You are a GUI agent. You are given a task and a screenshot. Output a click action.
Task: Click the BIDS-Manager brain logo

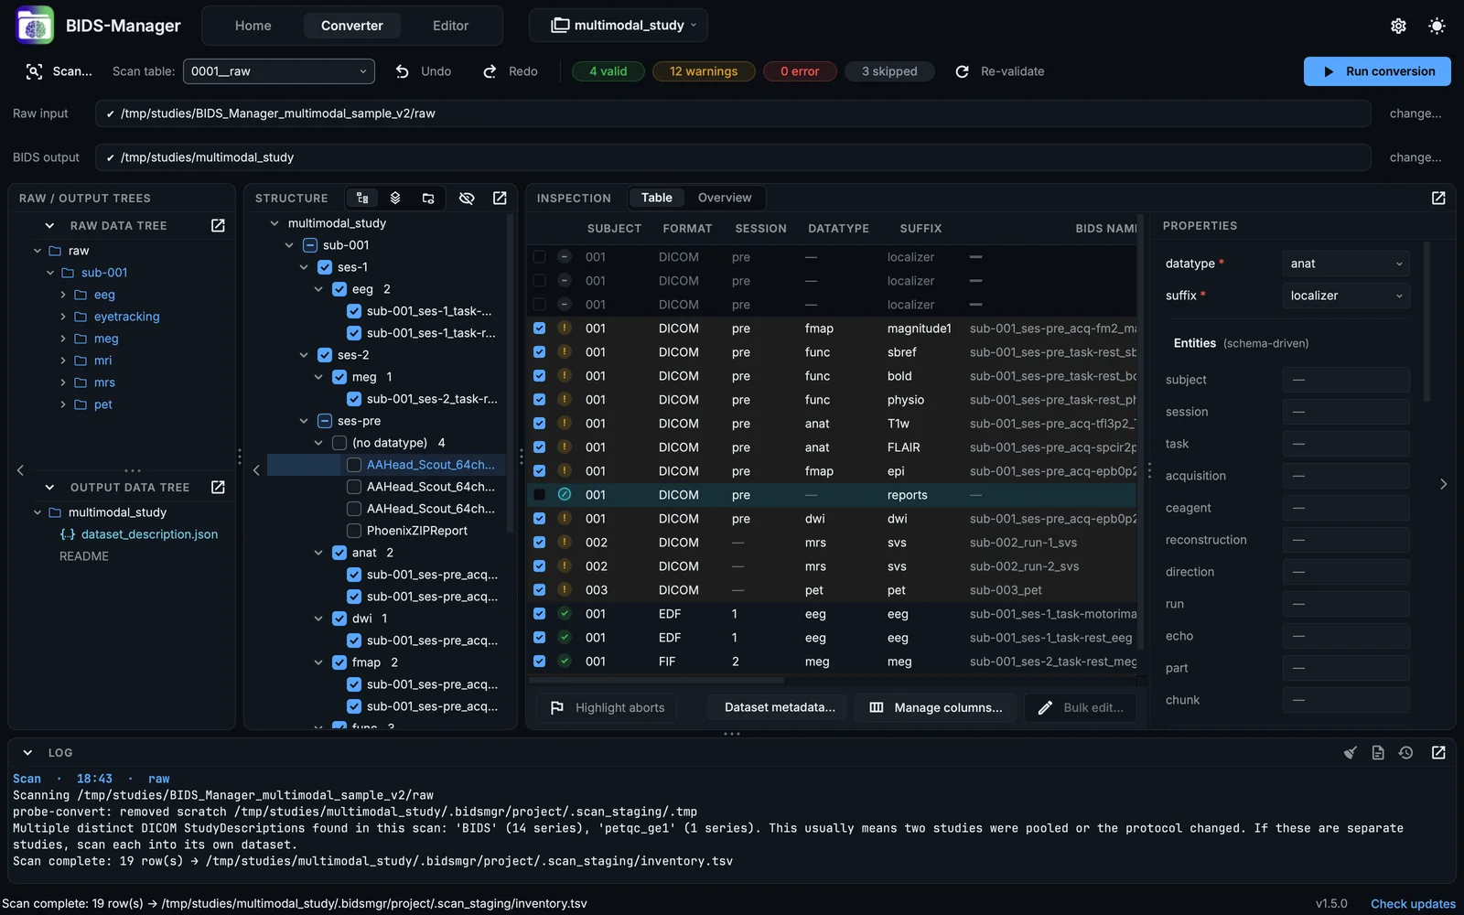35,26
